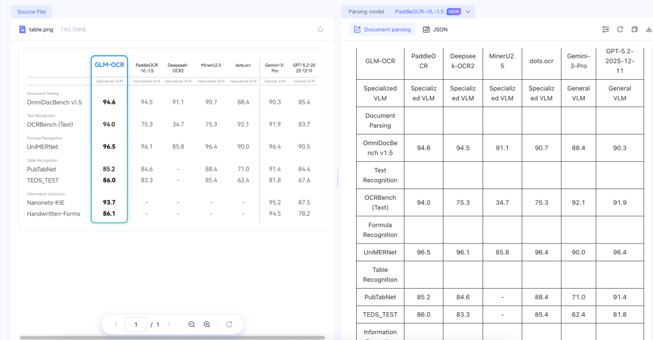Click the 743.30KB file size label
Screen dimensions: 653x340
pos(73,30)
